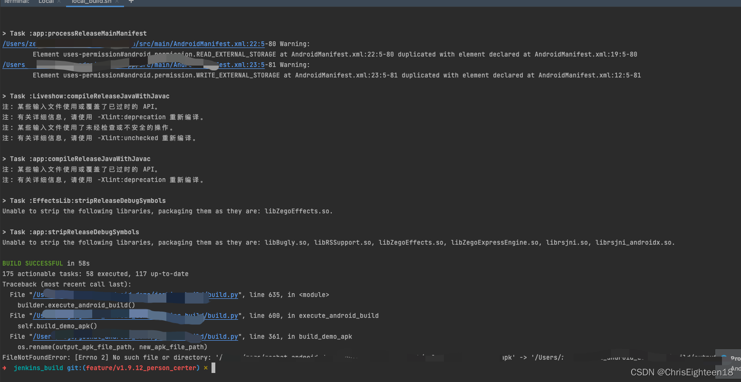Open the AndroidManifest.xml:23:5 warning link
The width and height of the screenshot is (741, 382).
pyautogui.click(x=134, y=65)
